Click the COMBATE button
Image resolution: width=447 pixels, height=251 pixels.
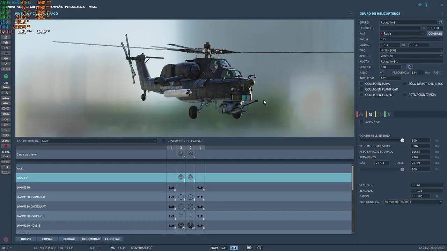435,33
